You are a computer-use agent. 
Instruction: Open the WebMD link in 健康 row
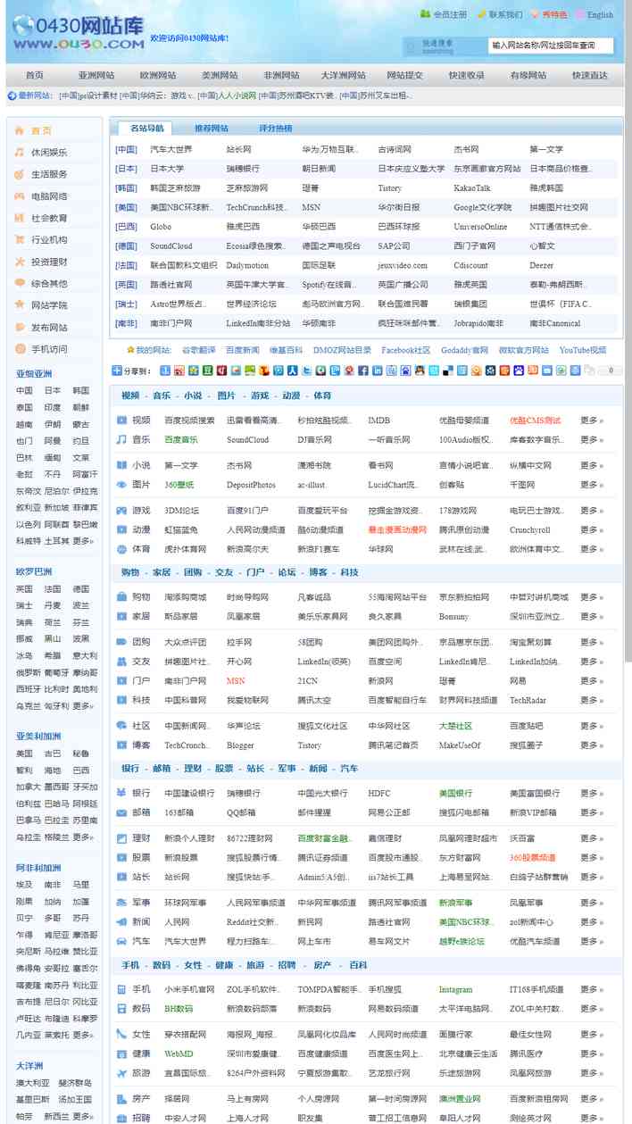tap(179, 1053)
